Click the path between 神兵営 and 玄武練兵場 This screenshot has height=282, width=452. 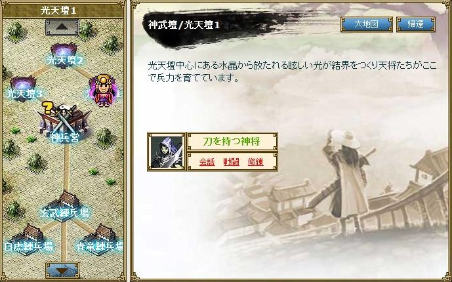pos(66,168)
